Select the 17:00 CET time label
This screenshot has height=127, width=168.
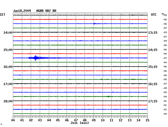coord(8,84)
